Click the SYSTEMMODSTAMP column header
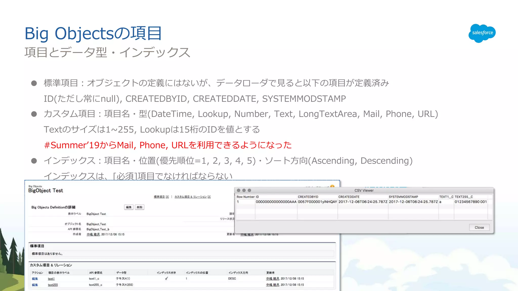The image size is (518, 291). [x=403, y=197]
